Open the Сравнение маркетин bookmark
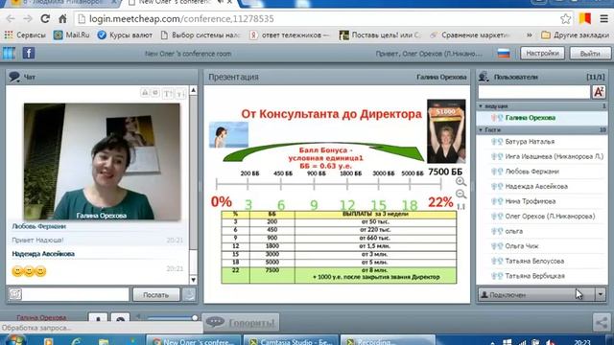The image size is (614, 345). coord(470,35)
